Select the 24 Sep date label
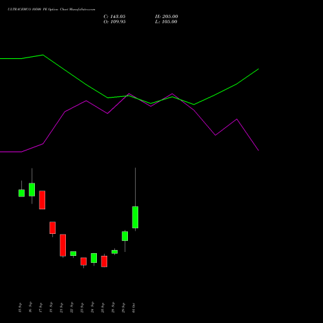 tap(92, 307)
